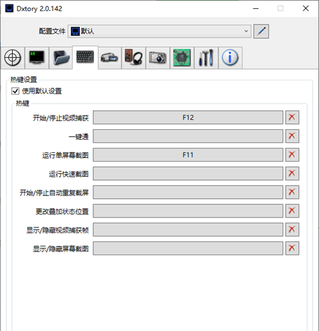Minimize the Dxtory window

point(256,9)
